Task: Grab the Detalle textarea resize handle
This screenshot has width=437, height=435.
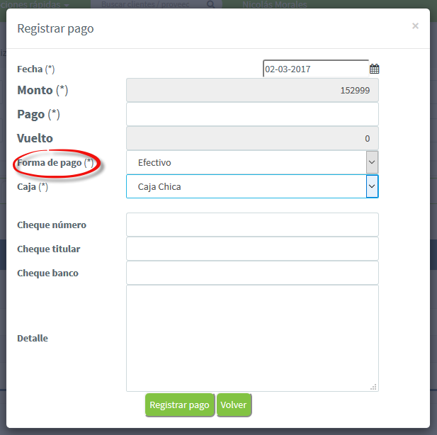Action: tap(373, 387)
